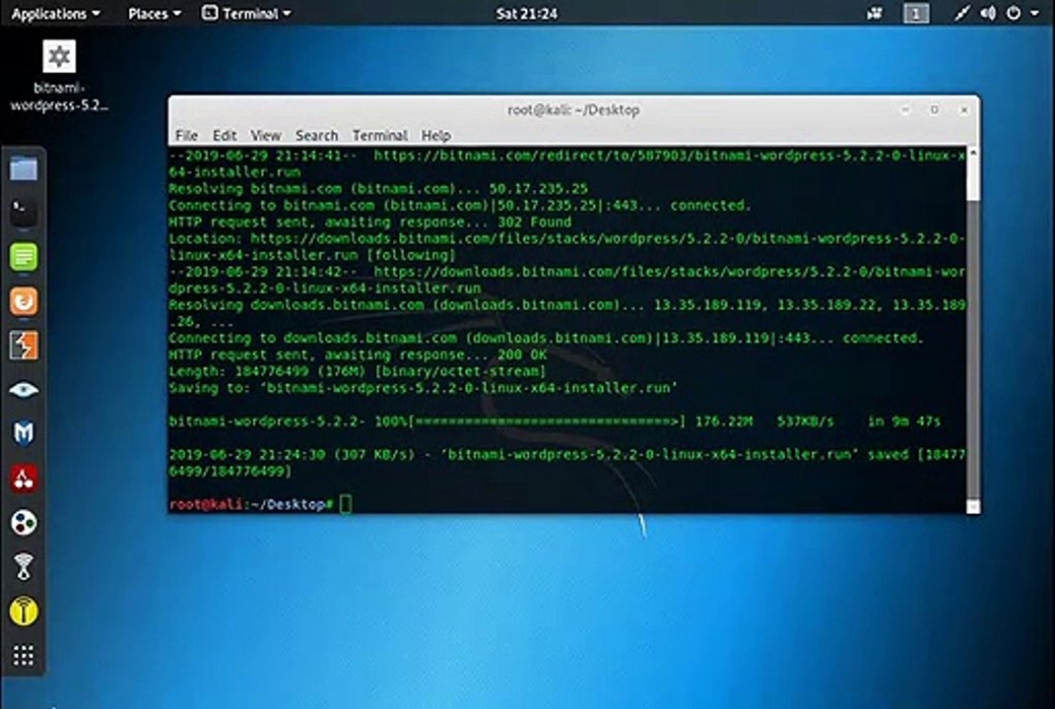The width and height of the screenshot is (1055, 709).
Task: Expand the system menu arrow beside power
Action: 1035,14
